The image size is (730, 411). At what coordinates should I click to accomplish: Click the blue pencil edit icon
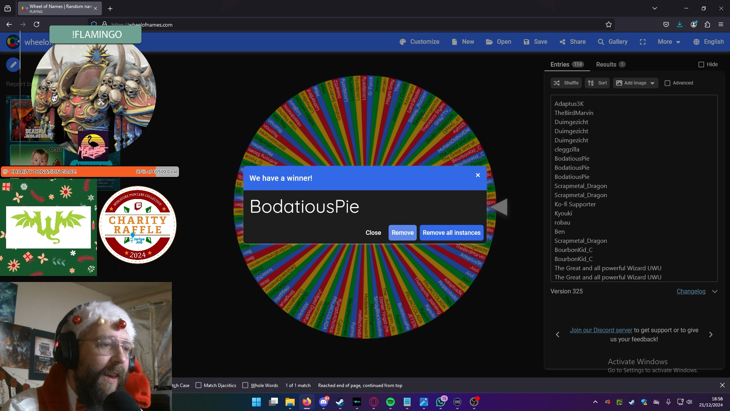click(x=13, y=65)
